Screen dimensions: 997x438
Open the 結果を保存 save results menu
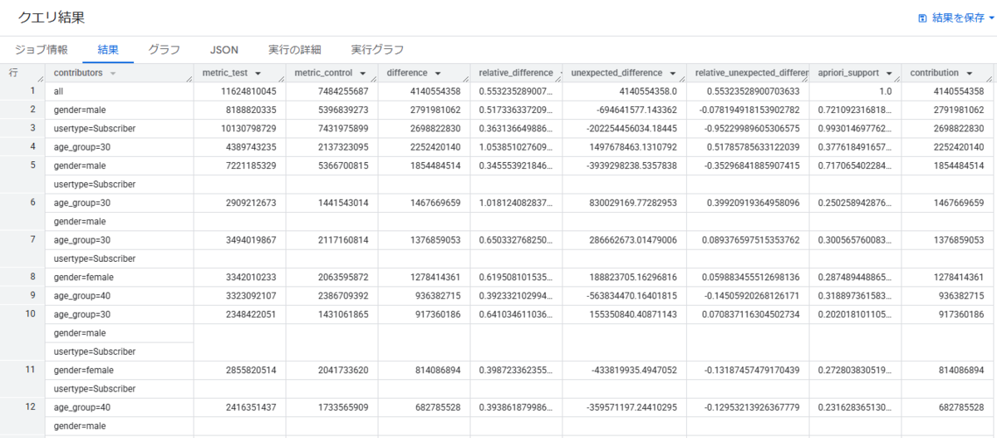[x=955, y=17]
